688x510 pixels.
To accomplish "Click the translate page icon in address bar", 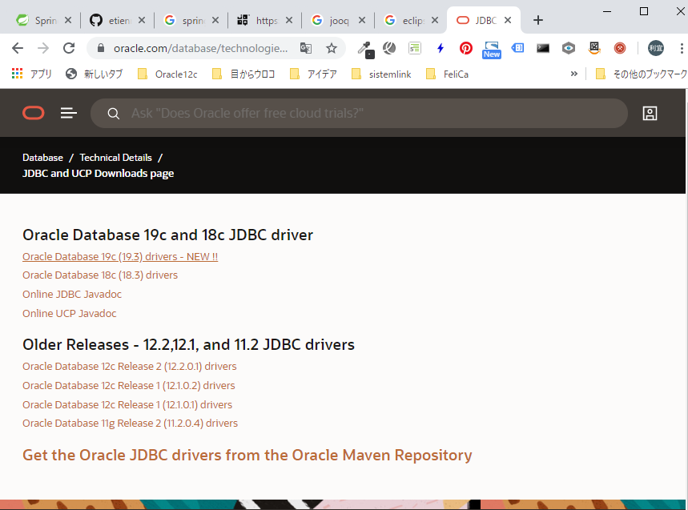I will point(306,48).
